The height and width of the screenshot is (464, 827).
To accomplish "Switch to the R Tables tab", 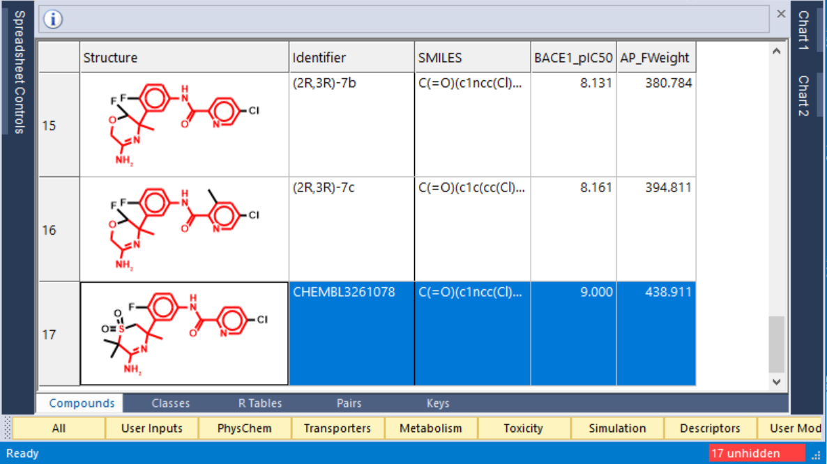I will coord(260,403).
